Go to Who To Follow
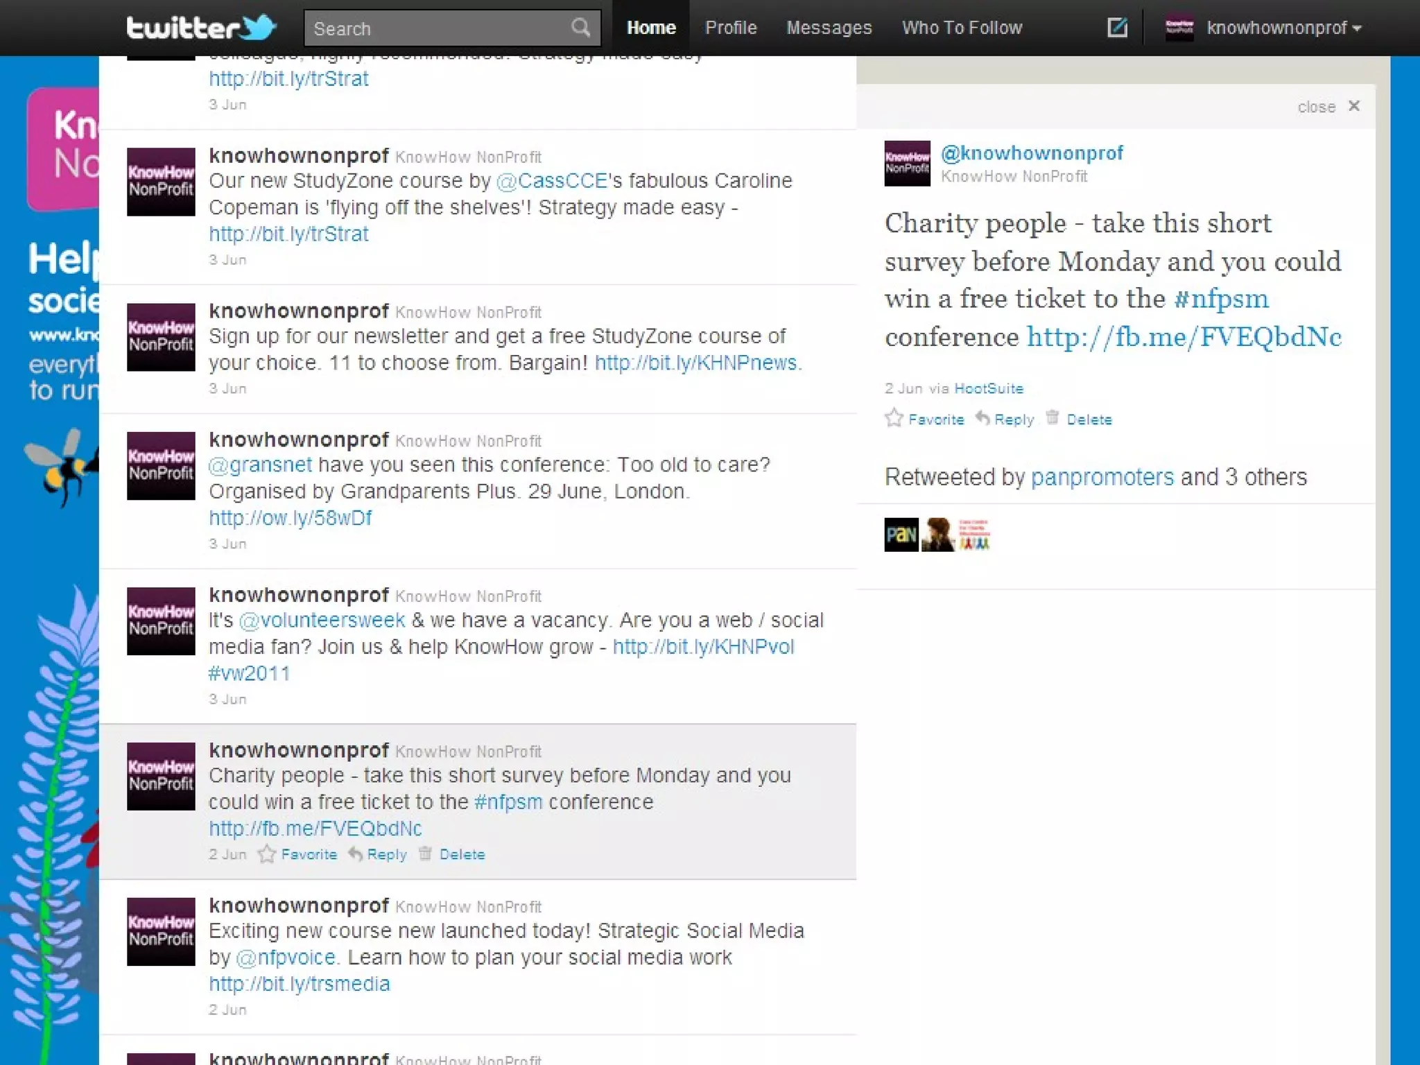The width and height of the screenshot is (1420, 1065). (x=962, y=28)
